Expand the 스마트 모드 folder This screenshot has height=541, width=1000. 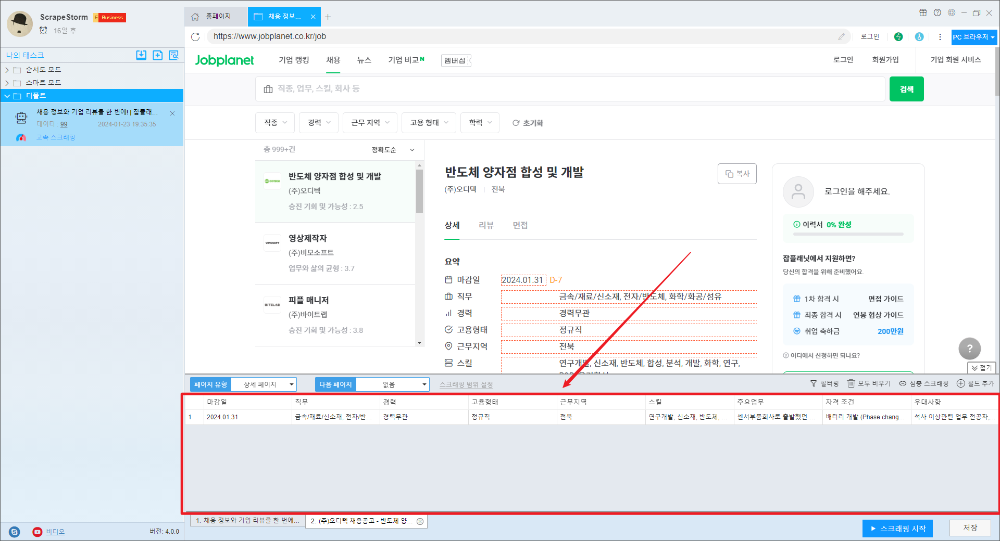point(7,83)
